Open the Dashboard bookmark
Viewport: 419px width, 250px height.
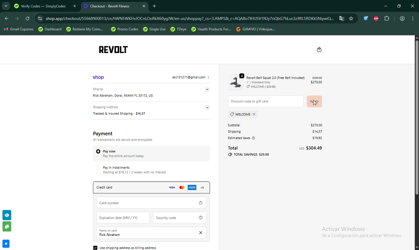coord(50,29)
